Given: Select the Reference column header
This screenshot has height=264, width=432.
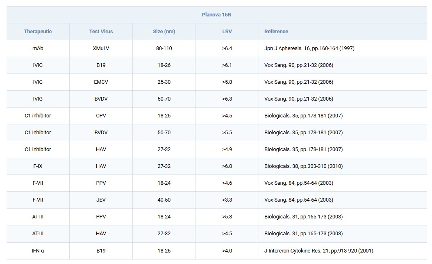Looking at the screenshot, I should coord(276,32).
